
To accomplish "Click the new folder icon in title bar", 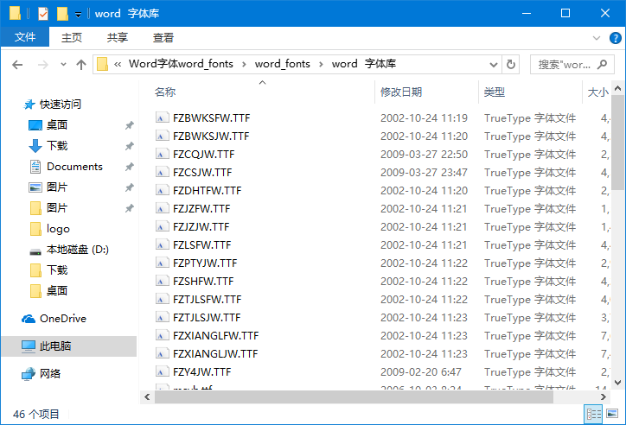I will coord(62,14).
